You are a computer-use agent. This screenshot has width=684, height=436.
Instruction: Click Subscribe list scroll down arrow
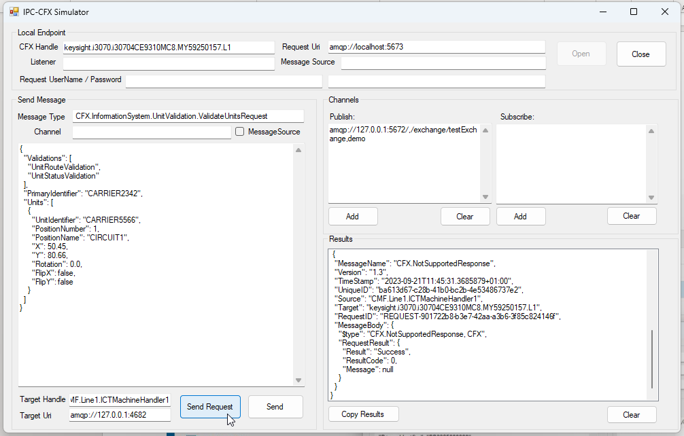[x=651, y=198]
